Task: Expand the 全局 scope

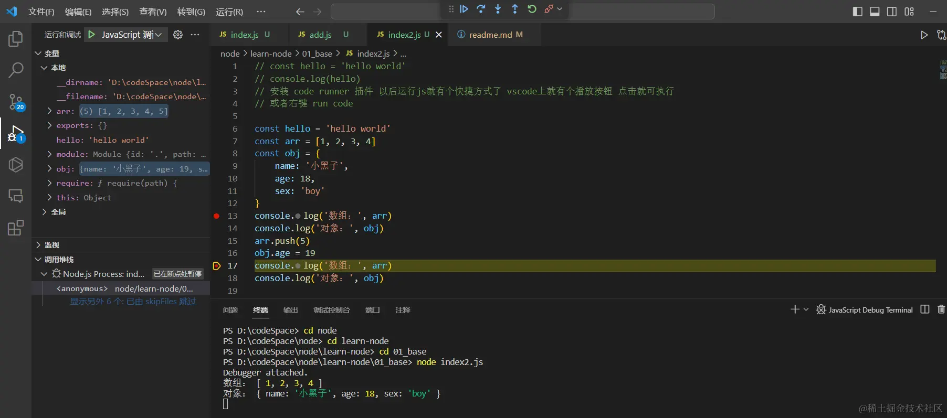Action: pos(44,212)
